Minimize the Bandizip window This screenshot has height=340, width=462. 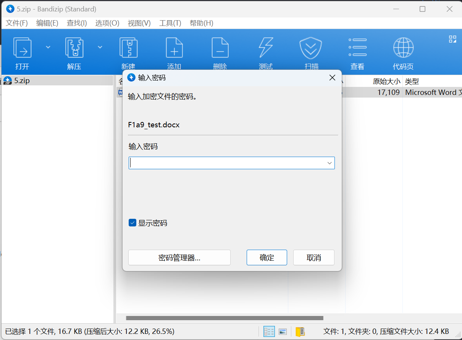pyautogui.click(x=396, y=9)
